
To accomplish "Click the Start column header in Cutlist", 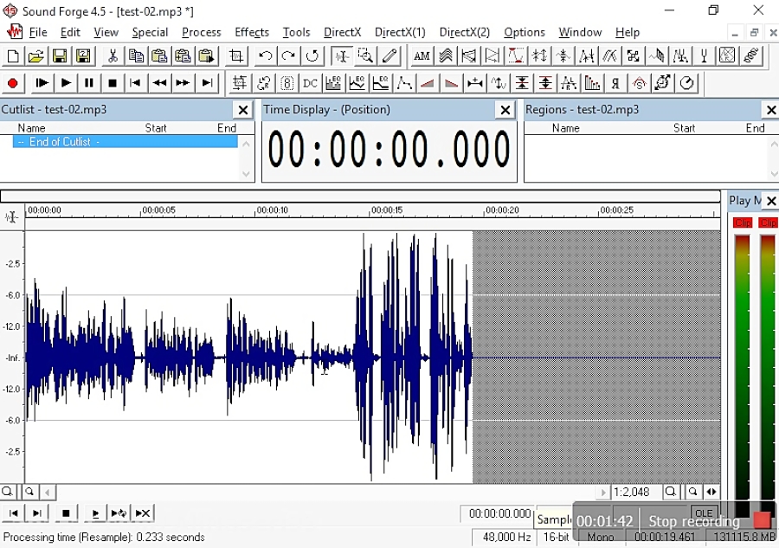I will [x=156, y=128].
